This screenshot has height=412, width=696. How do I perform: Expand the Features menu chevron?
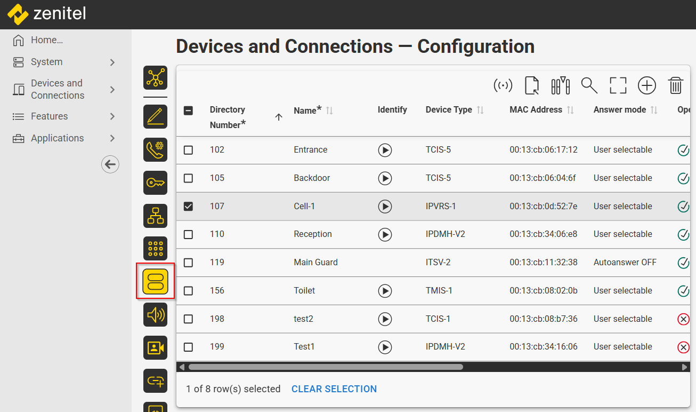[x=112, y=116]
